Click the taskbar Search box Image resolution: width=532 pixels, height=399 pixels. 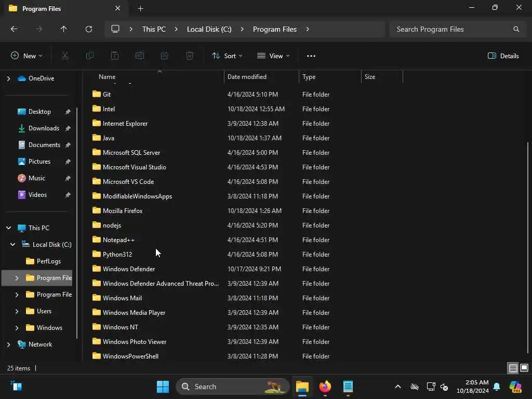click(x=232, y=387)
